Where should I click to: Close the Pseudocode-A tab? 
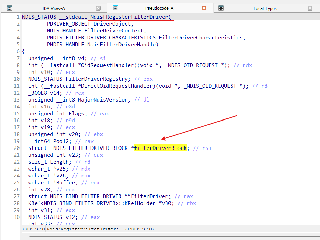click(204, 8)
